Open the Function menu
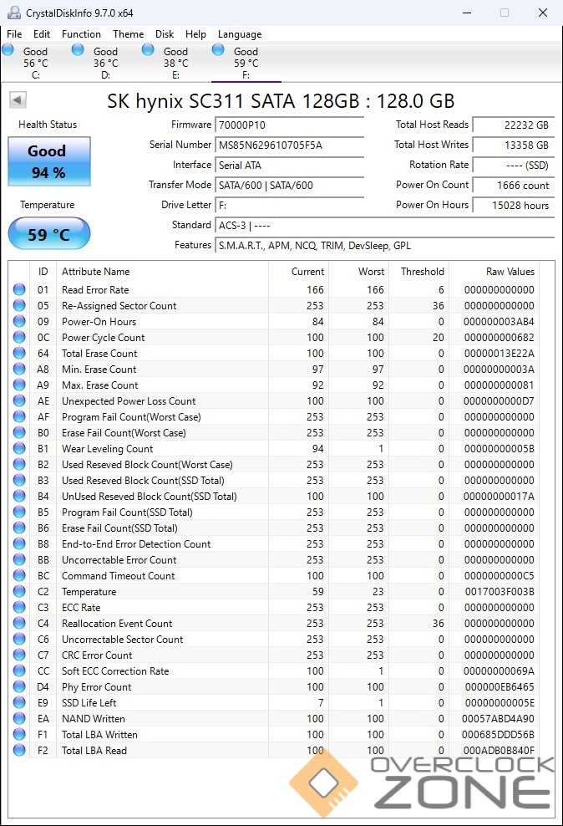The height and width of the screenshot is (826, 563). [x=81, y=34]
